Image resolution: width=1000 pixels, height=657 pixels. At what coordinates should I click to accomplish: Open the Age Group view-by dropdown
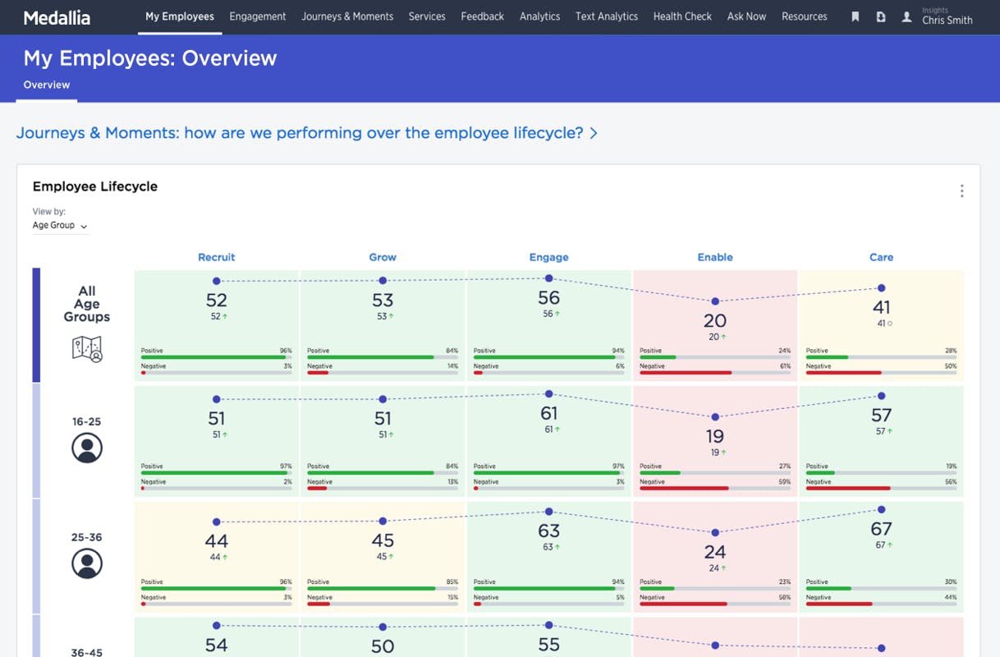tap(60, 225)
